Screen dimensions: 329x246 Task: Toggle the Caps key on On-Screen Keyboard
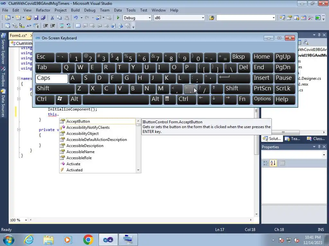tap(52, 79)
